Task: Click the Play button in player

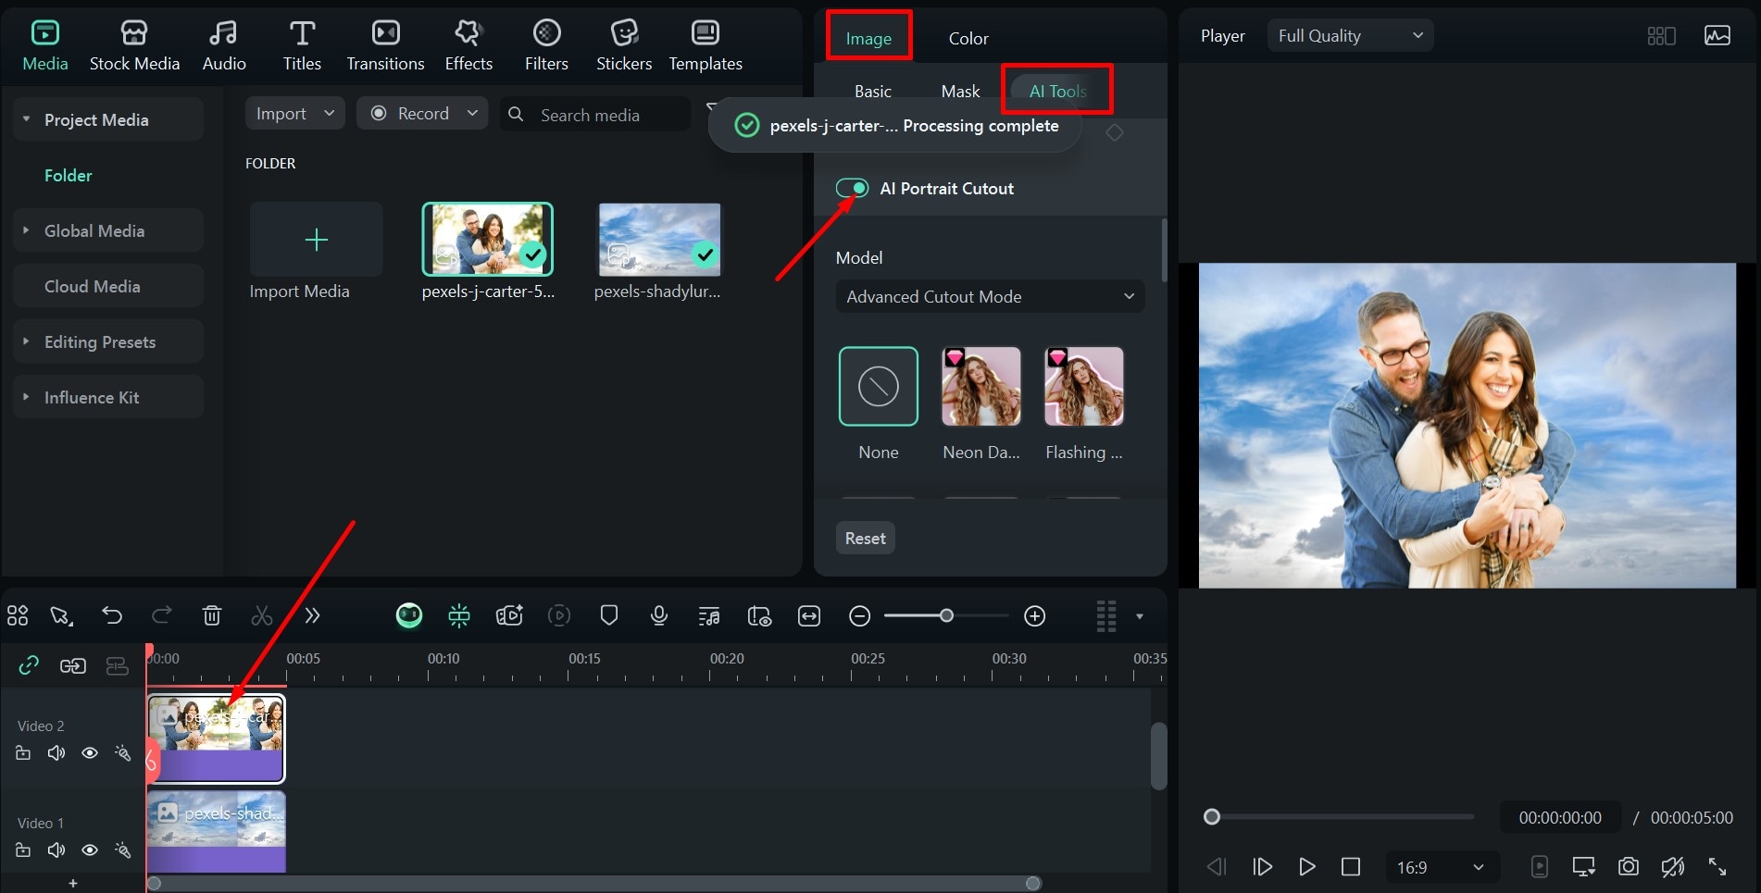Action: click(x=1306, y=867)
